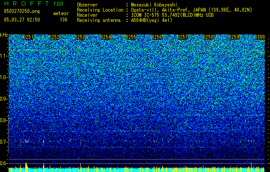
Task: Click the Receiving Location label
Action: coord(100,10)
